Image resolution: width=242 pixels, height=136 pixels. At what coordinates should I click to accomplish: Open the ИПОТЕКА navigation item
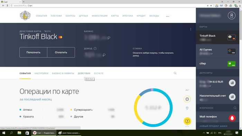coord(128,16)
